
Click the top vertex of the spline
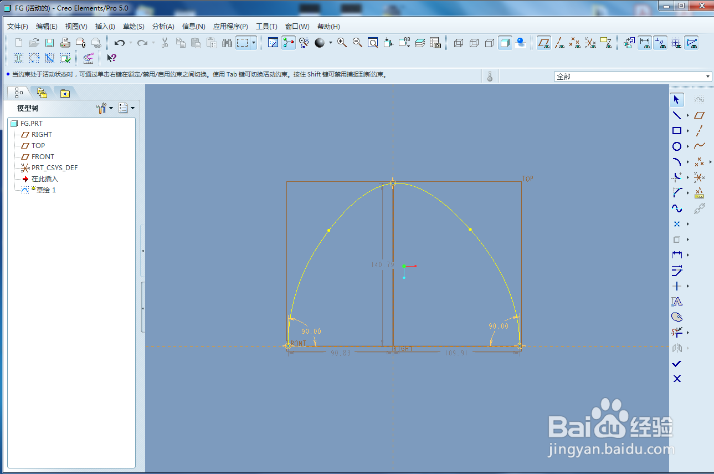(393, 183)
